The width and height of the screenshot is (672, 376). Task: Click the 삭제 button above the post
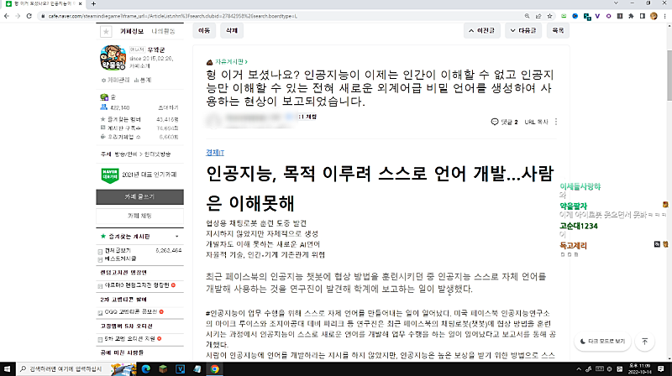(232, 30)
